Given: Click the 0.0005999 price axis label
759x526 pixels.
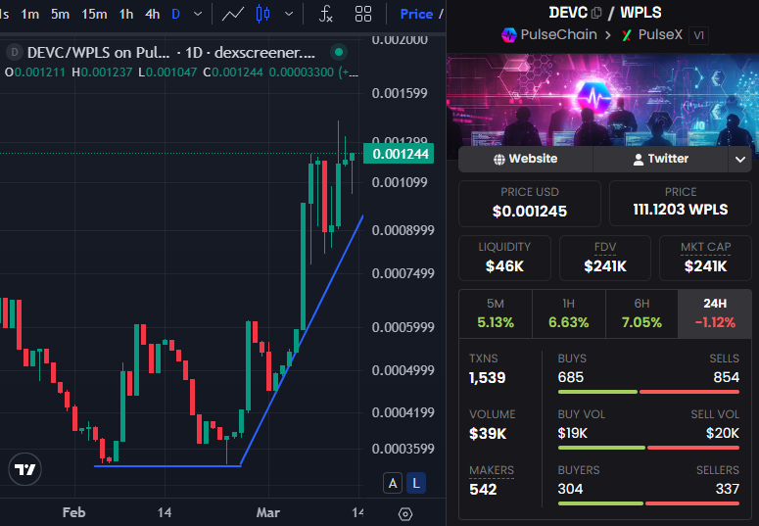Looking at the screenshot, I should coord(403,327).
